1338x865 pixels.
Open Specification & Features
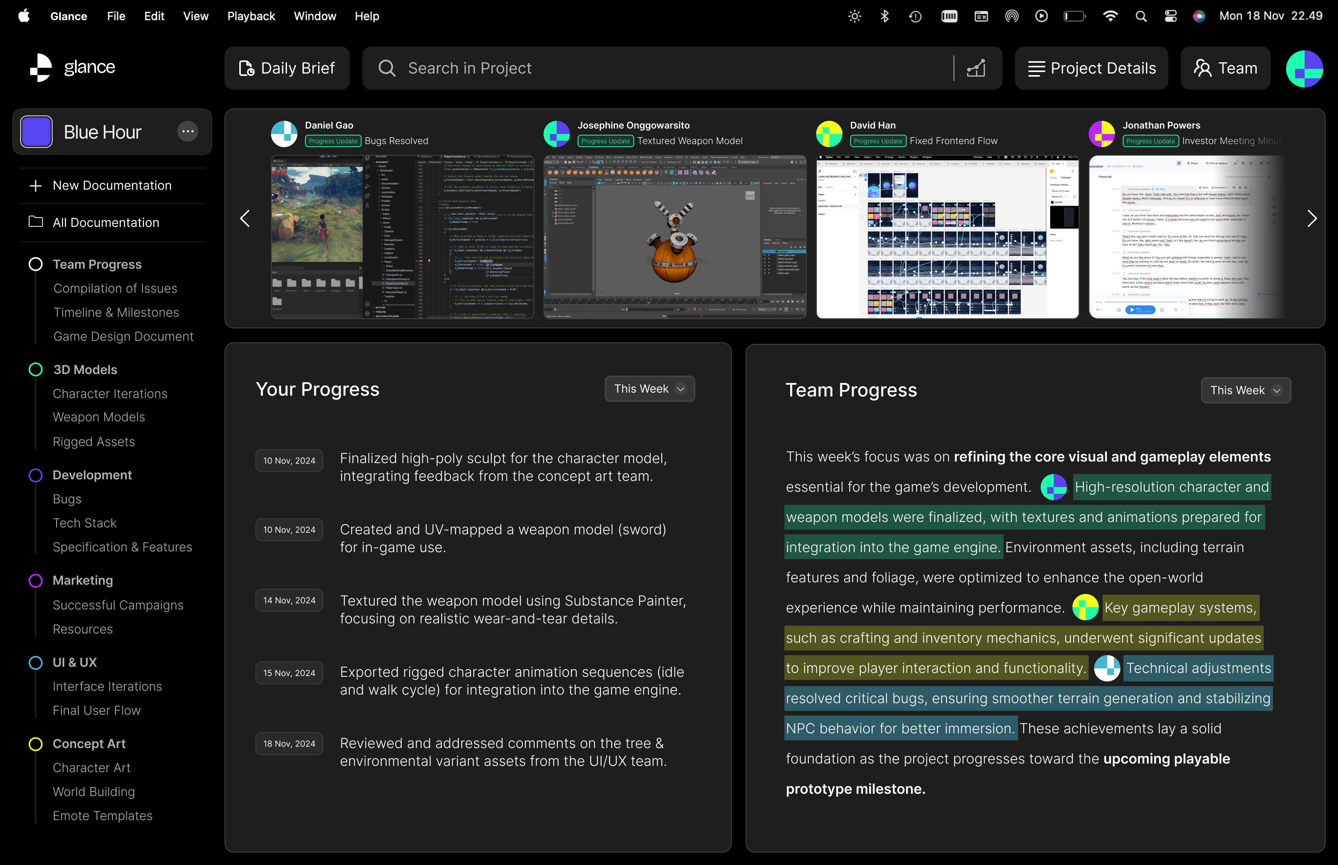122,547
